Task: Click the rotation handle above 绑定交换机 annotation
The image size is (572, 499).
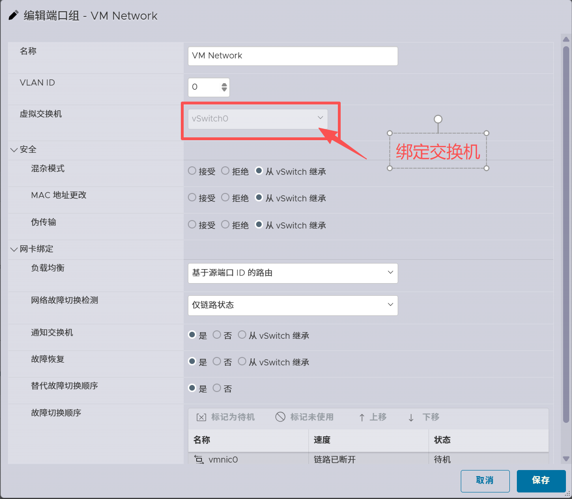Action: point(438,119)
